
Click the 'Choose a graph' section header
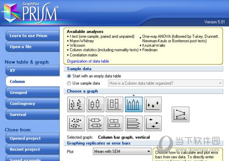82,91
